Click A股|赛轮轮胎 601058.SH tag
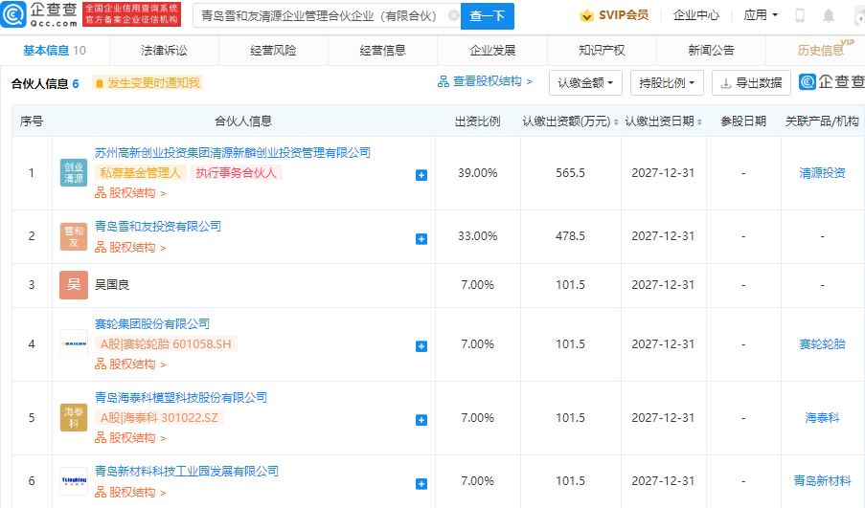The width and height of the screenshot is (865, 508). click(x=166, y=344)
